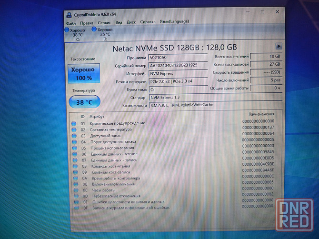
Task: Maximize the CrystalDiskInfo window
Action: click(262, 12)
